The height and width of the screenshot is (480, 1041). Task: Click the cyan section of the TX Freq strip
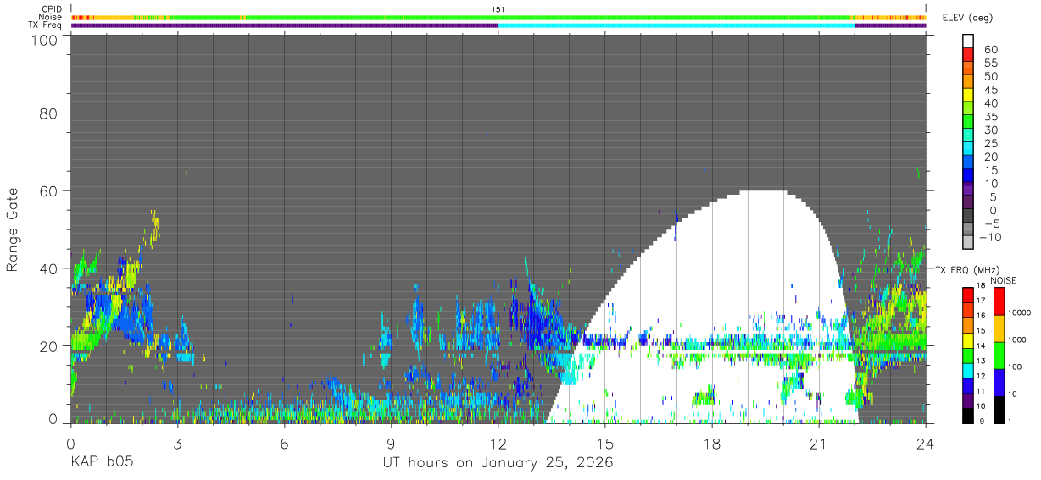676,25
